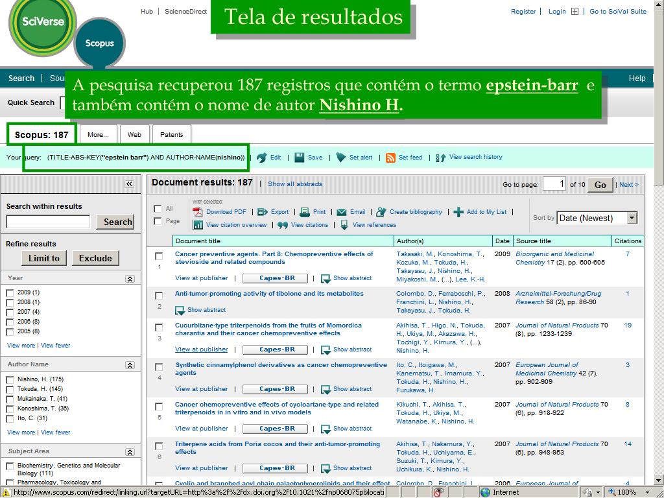Click Register link at top

(x=523, y=12)
